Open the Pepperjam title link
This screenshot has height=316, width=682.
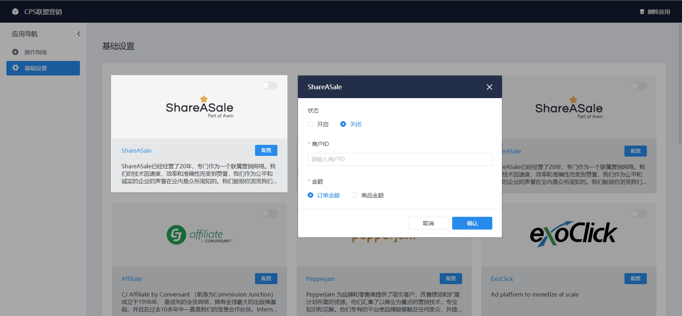(x=320, y=279)
